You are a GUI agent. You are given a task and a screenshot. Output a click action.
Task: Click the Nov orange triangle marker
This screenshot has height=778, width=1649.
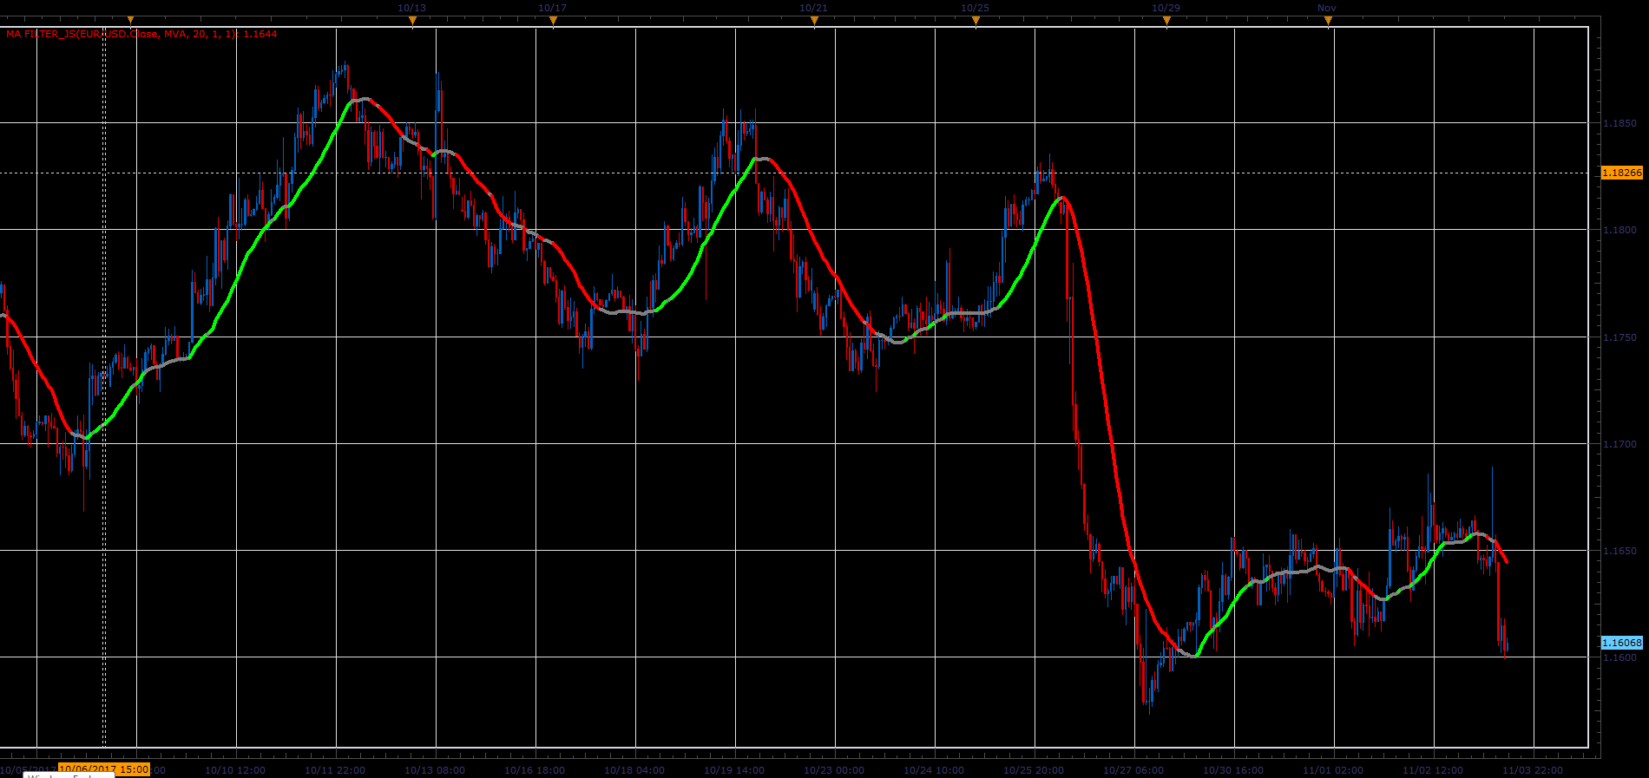(x=1328, y=21)
